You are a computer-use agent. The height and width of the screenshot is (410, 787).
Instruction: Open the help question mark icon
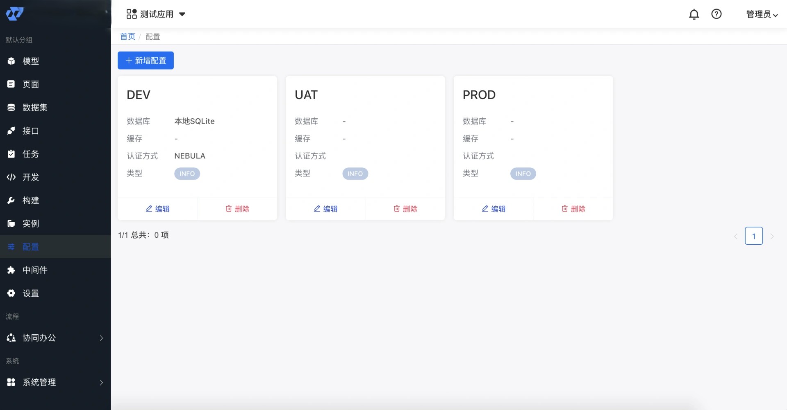click(716, 14)
